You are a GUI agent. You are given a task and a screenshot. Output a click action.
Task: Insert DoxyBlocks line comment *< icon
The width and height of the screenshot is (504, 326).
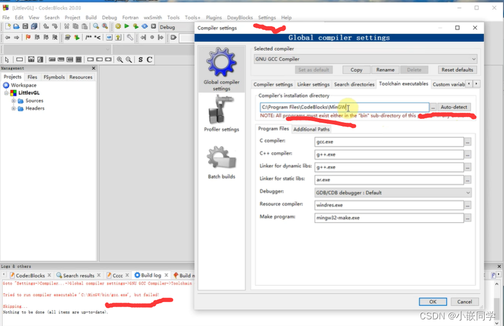click(x=98, y=37)
